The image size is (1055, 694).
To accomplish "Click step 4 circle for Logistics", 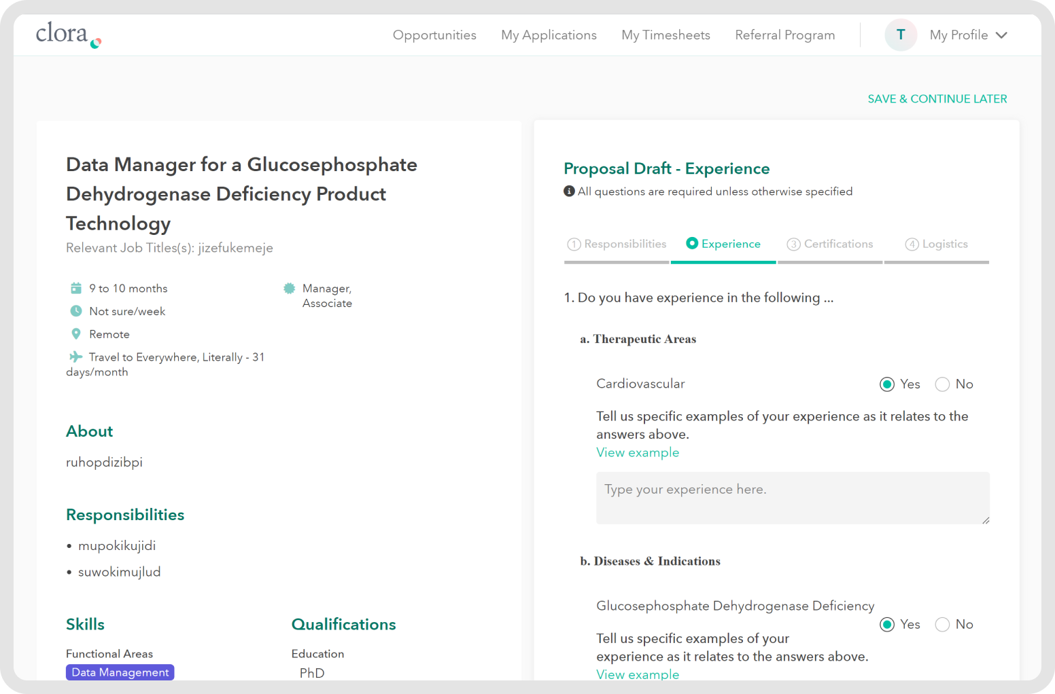I will pos(912,244).
